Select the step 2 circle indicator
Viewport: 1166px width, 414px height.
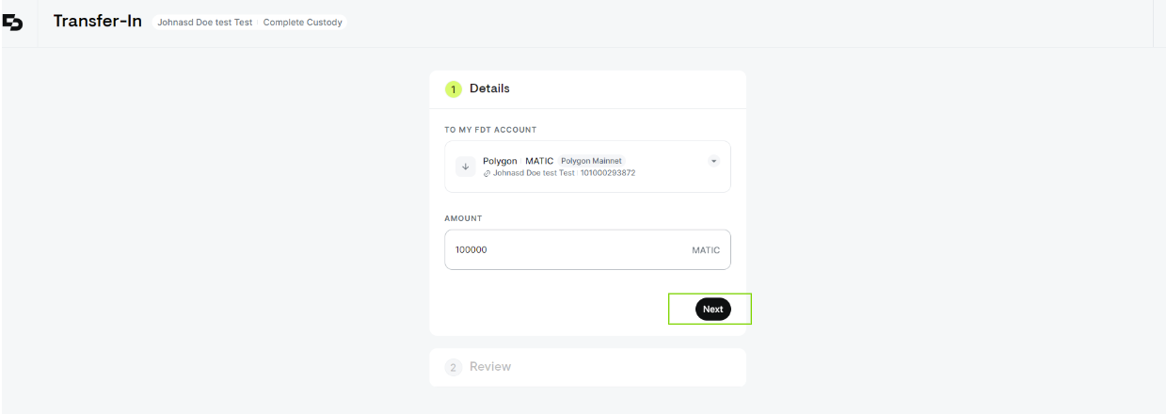click(x=454, y=367)
